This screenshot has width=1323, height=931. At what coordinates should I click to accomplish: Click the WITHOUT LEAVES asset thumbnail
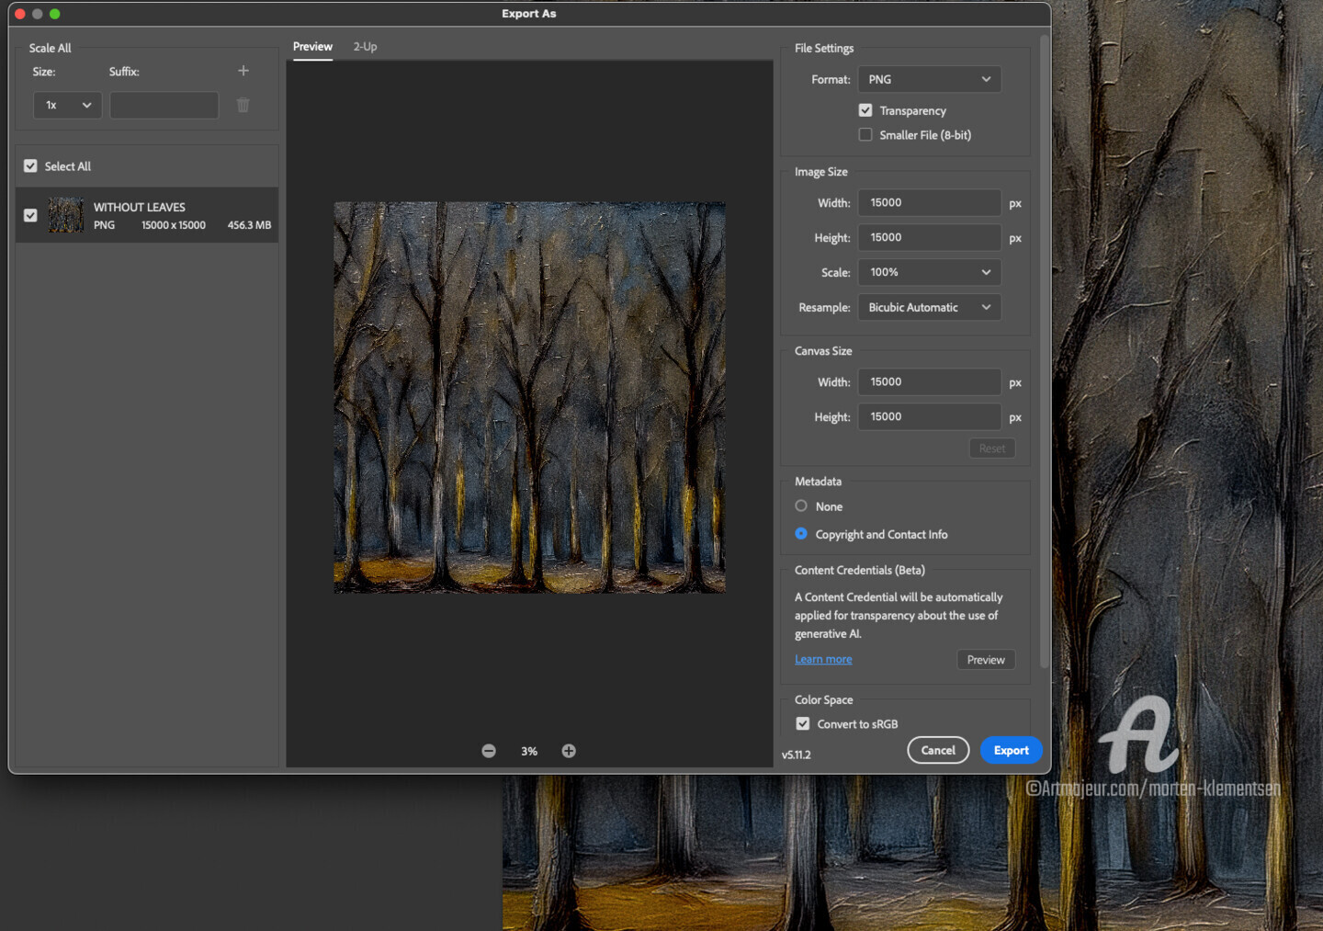66,215
